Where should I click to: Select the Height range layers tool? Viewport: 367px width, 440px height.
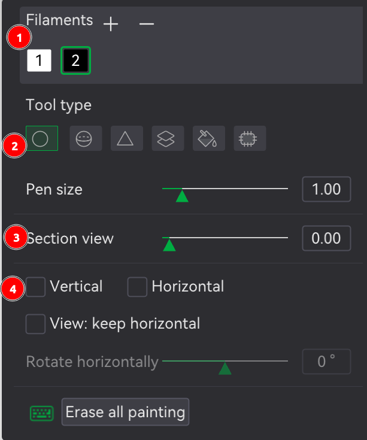coord(168,138)
